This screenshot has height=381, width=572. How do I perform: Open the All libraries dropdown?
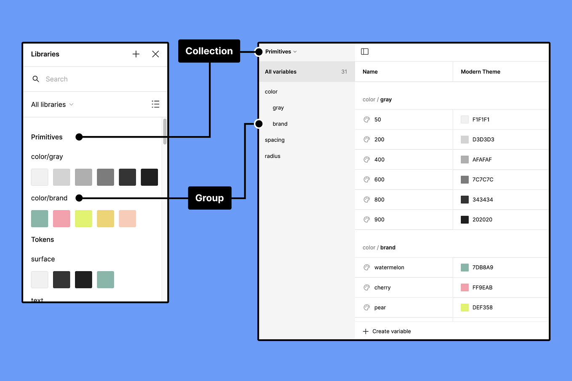52,104
